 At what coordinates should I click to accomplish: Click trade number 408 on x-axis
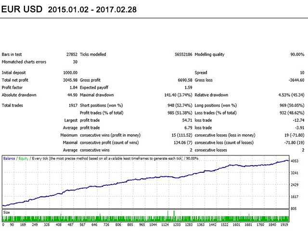click(x=59, y=225)
